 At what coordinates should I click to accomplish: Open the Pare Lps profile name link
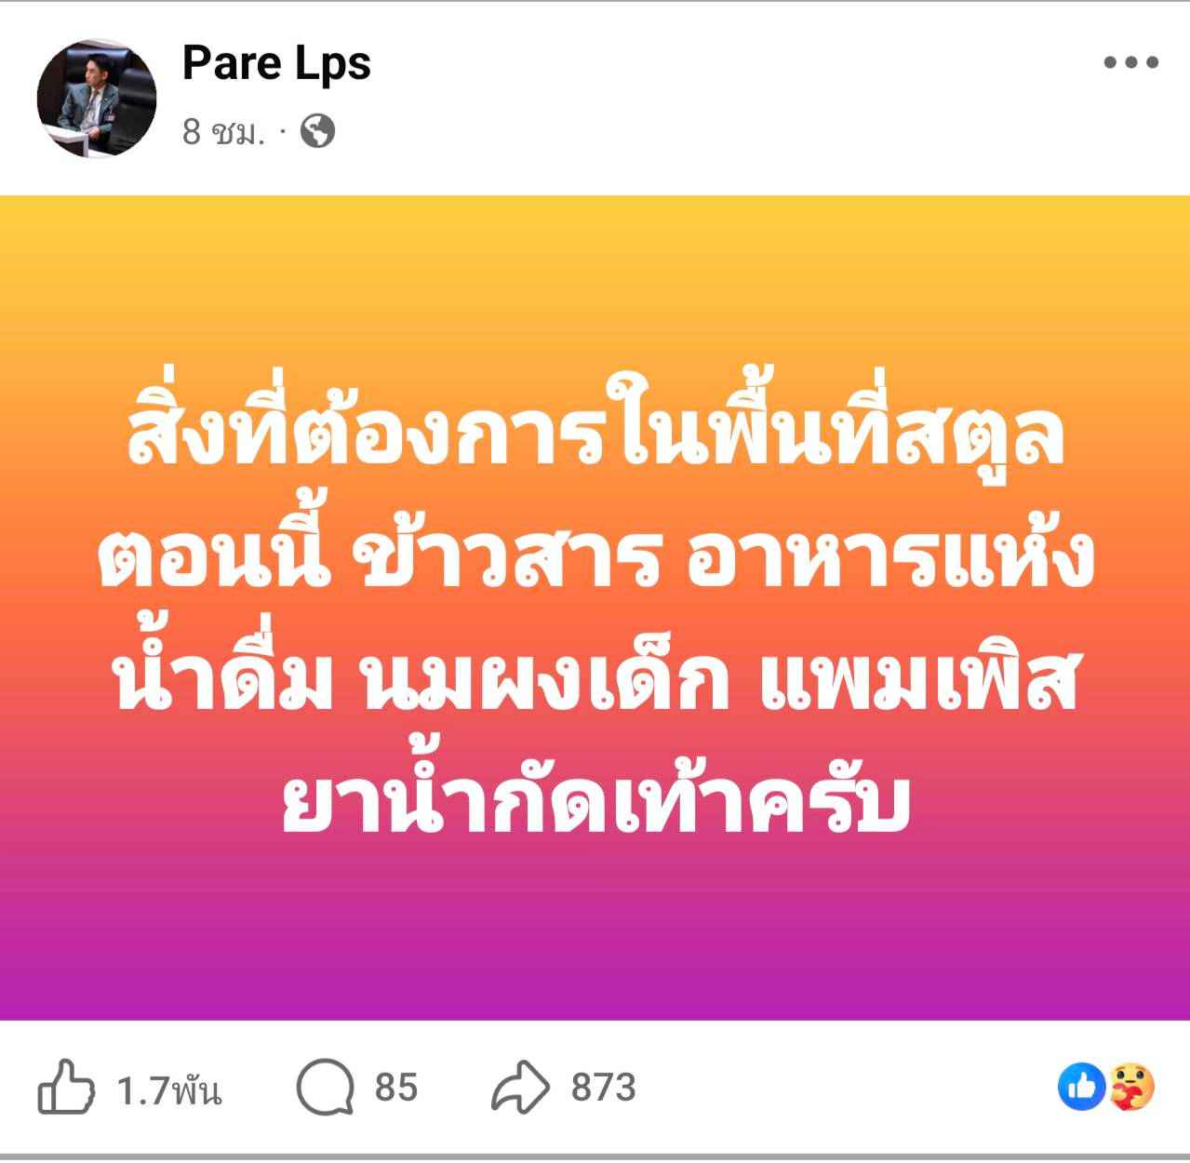click(x=276, y=63)
